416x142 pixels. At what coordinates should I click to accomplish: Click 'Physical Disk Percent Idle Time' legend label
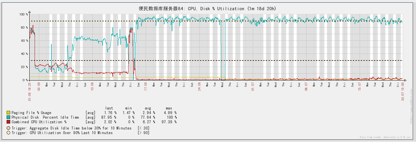[x=45, y=117]
